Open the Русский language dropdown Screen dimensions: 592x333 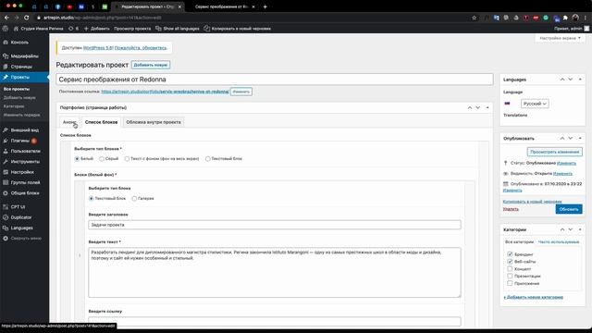[x=535, y=104]
